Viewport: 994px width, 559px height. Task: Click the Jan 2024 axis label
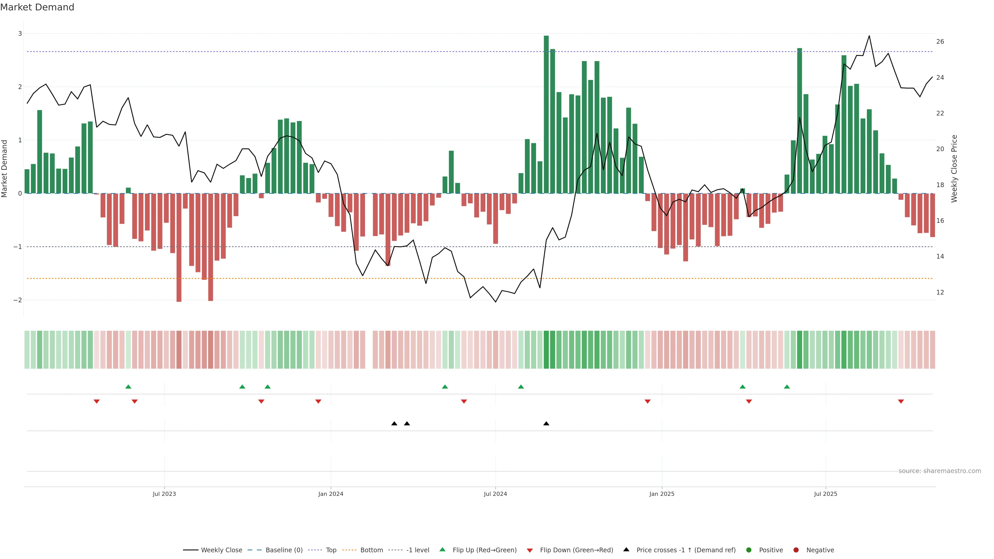click(x=331, y=494)
